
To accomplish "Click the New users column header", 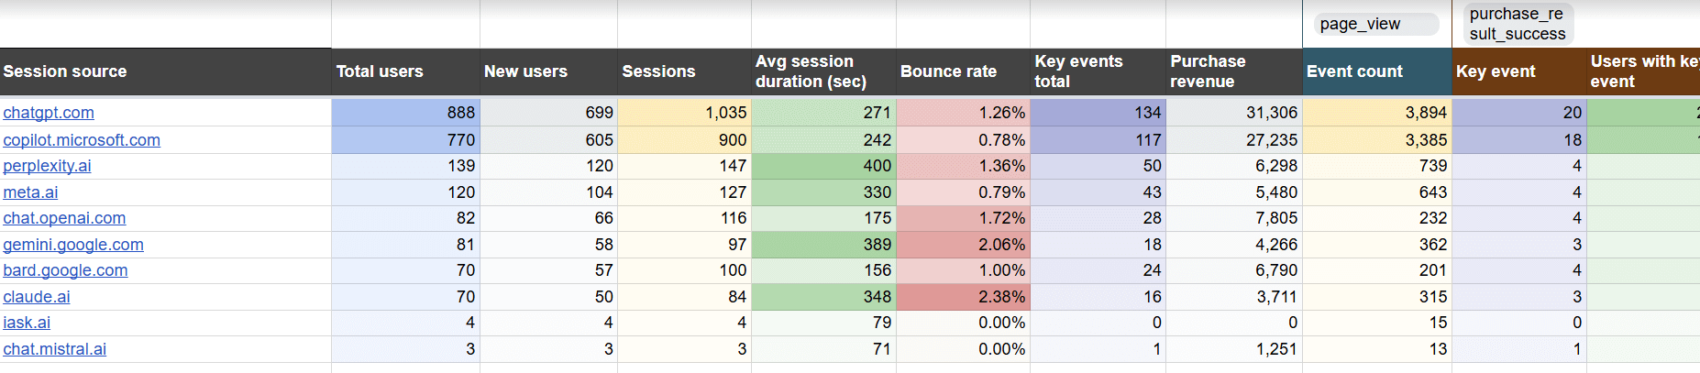I will tap(549, 71).
